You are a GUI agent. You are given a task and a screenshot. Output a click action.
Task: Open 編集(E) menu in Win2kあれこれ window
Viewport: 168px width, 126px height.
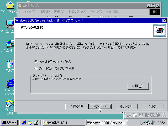point(45,12)
